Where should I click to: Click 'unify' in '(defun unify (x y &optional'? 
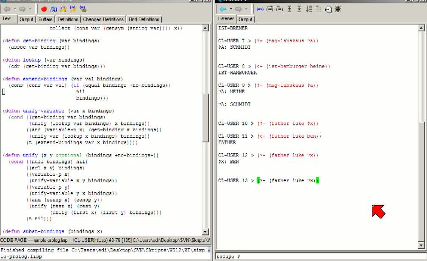(x=30, y=155)
